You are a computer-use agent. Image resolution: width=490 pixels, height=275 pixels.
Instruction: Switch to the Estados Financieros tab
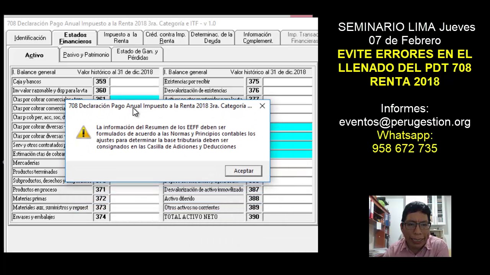pyautogui.click(x=75, y=38)
